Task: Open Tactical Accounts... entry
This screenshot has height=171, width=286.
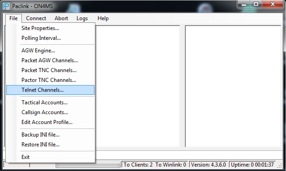Action: [50, 103]
